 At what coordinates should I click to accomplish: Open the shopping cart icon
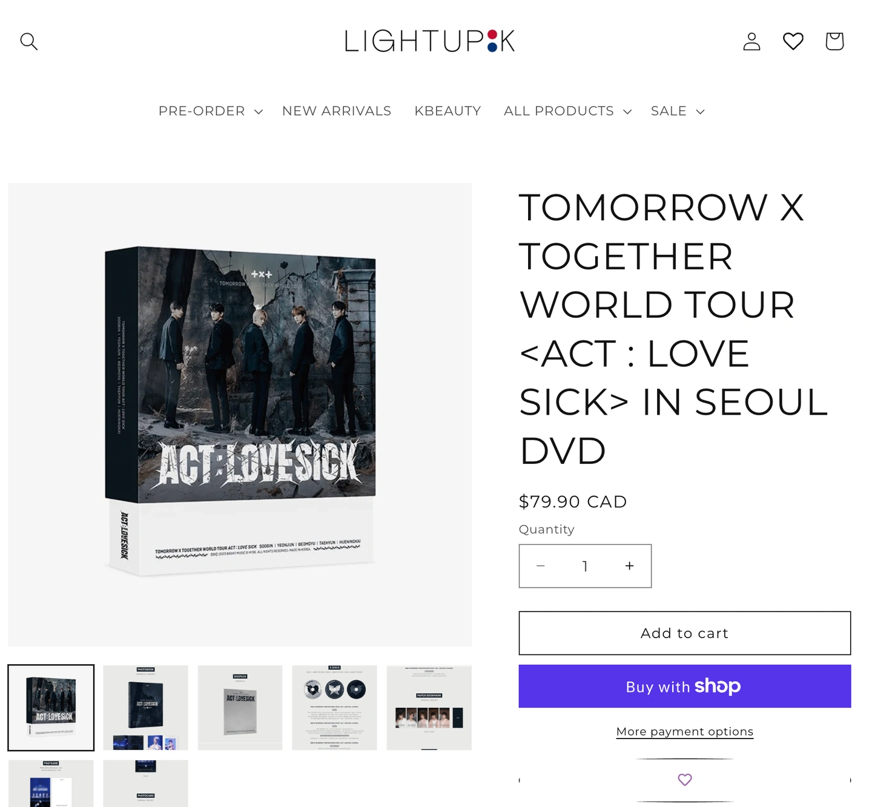[x=834, y=41]
